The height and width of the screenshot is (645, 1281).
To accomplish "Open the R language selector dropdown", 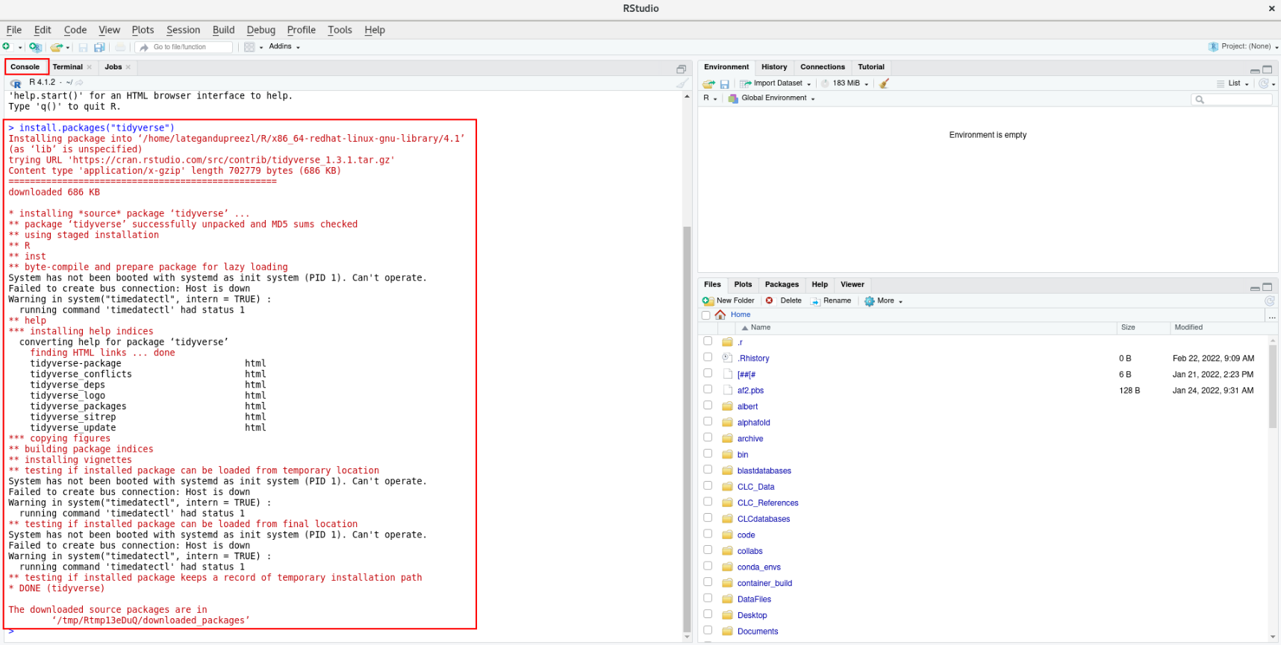I will coord(710,98).
